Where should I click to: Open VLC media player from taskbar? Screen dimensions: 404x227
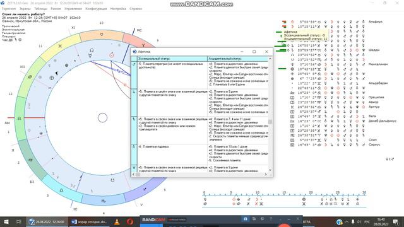tap(117, 221)
